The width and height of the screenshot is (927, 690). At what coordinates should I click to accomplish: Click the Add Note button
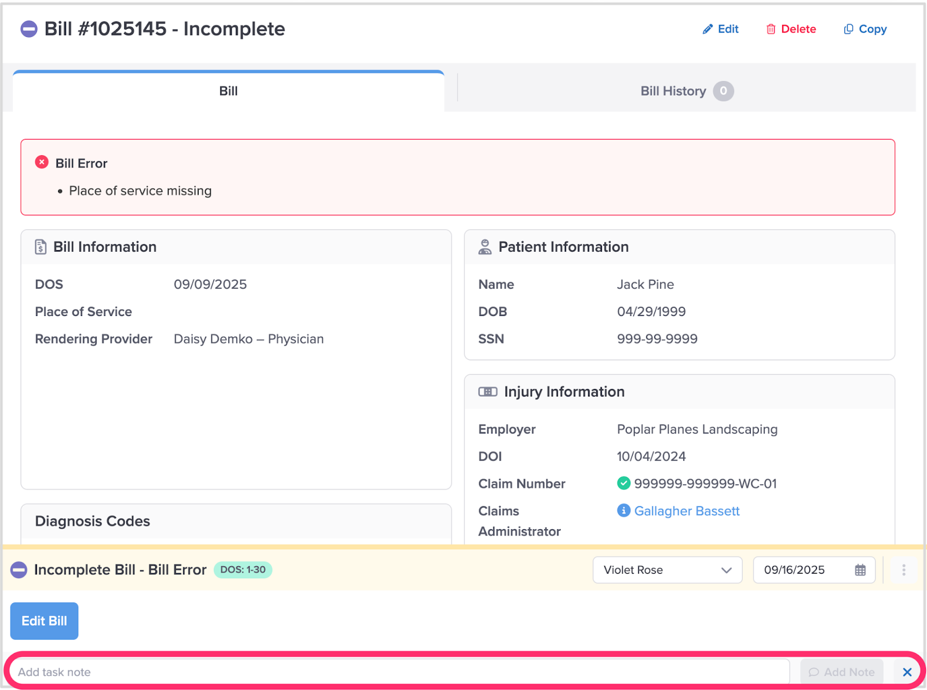tap(841, 672)
